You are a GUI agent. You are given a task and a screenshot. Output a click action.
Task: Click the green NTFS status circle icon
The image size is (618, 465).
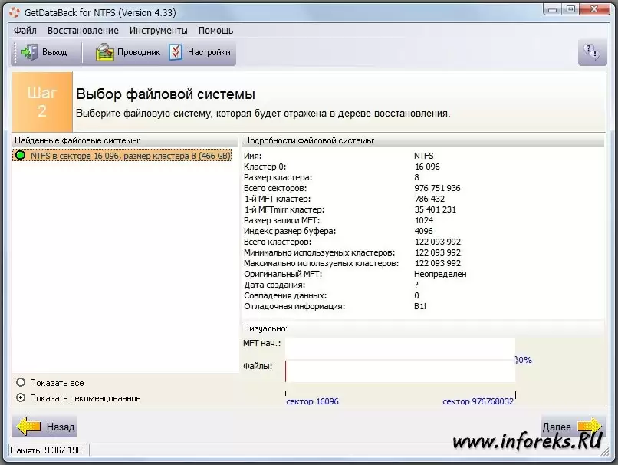click(21, 155)
